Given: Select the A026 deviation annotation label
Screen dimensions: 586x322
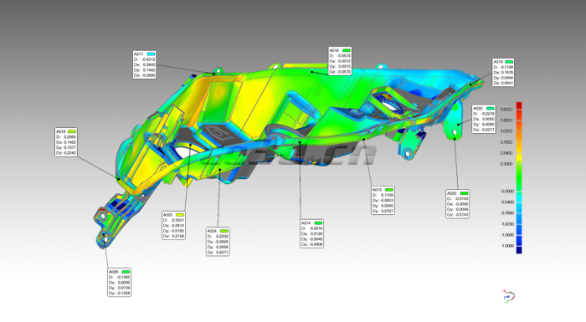Looking at the screenshot, I should pos(120,283).
